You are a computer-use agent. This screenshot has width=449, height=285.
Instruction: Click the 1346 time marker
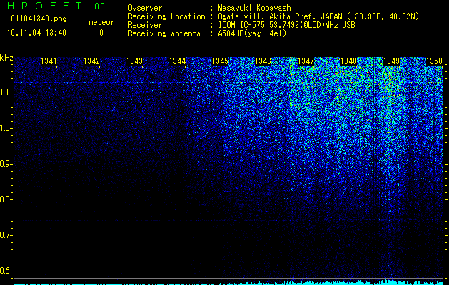click(263, 61)
